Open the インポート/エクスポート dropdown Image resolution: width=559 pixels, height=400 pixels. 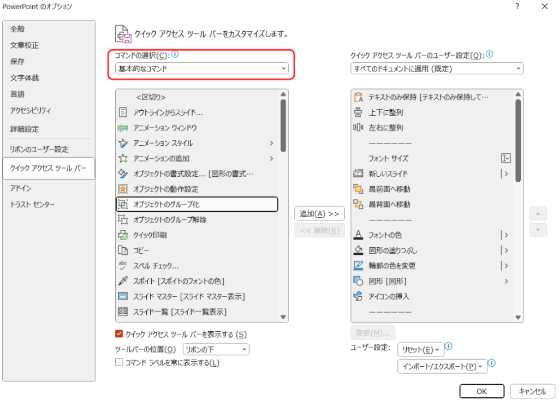(442, 367)
